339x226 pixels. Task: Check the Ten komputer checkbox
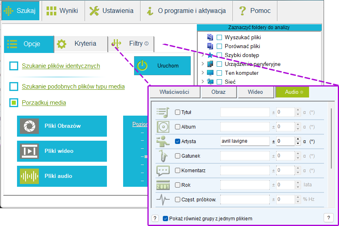[219, 73]
